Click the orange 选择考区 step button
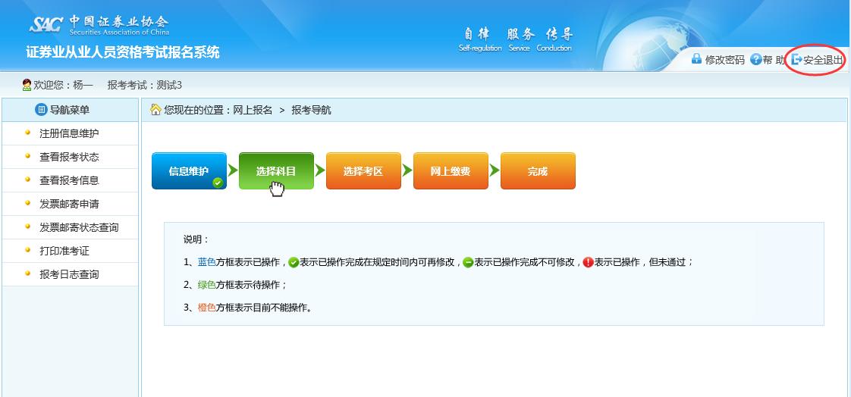The width and height of the screenshot is (851, 397). [363, 171]
